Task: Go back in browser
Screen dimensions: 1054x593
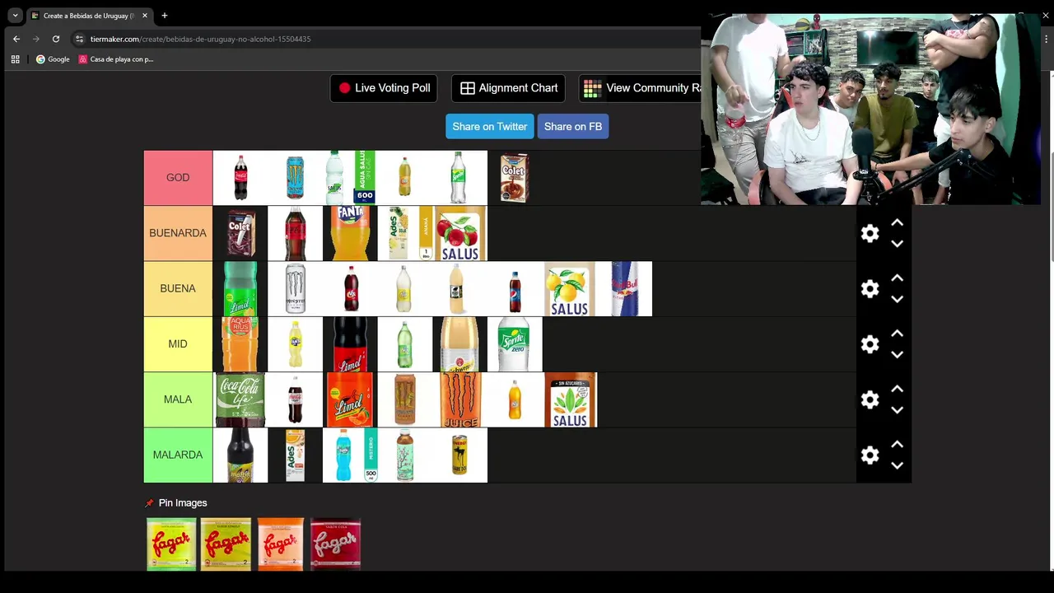Action: pyautogui.click(x=16, y=39)
